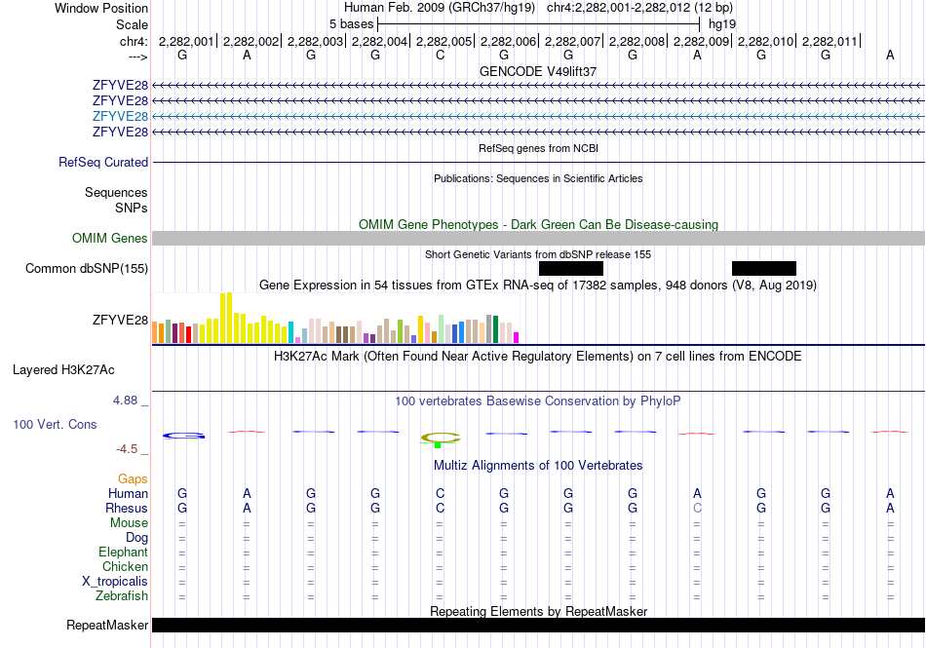Click the Layered H3K27Ac track label
Image resolution: width=926 pixels, height=648 pixels.
63,370
